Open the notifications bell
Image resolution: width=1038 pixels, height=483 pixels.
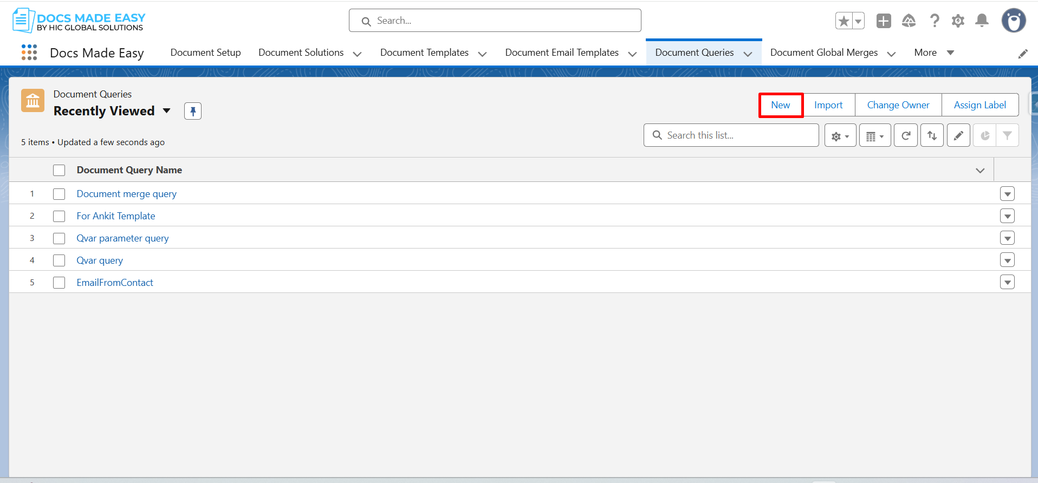tap(982, 21)
